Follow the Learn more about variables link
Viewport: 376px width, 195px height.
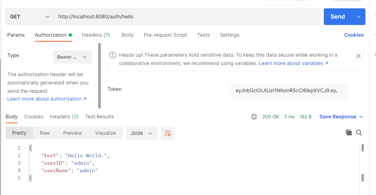(x=294, y=63)
